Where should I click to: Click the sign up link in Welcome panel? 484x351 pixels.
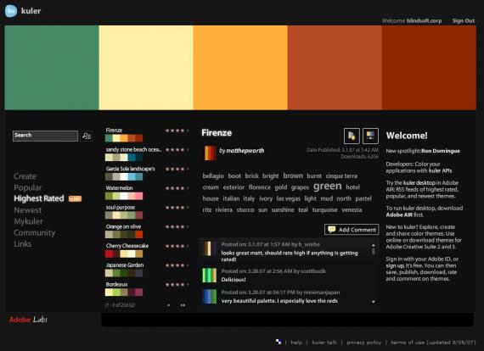tap(395, 265)
